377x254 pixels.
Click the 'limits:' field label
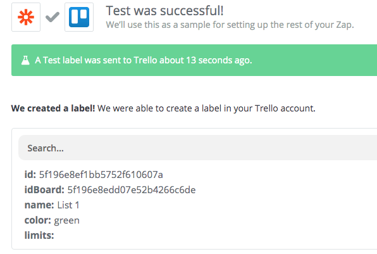[39, 235]
